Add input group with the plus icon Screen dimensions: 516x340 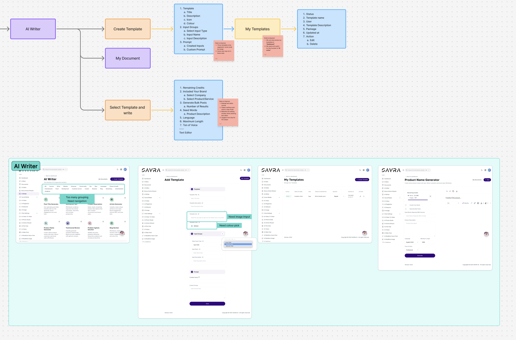[222, 234]
